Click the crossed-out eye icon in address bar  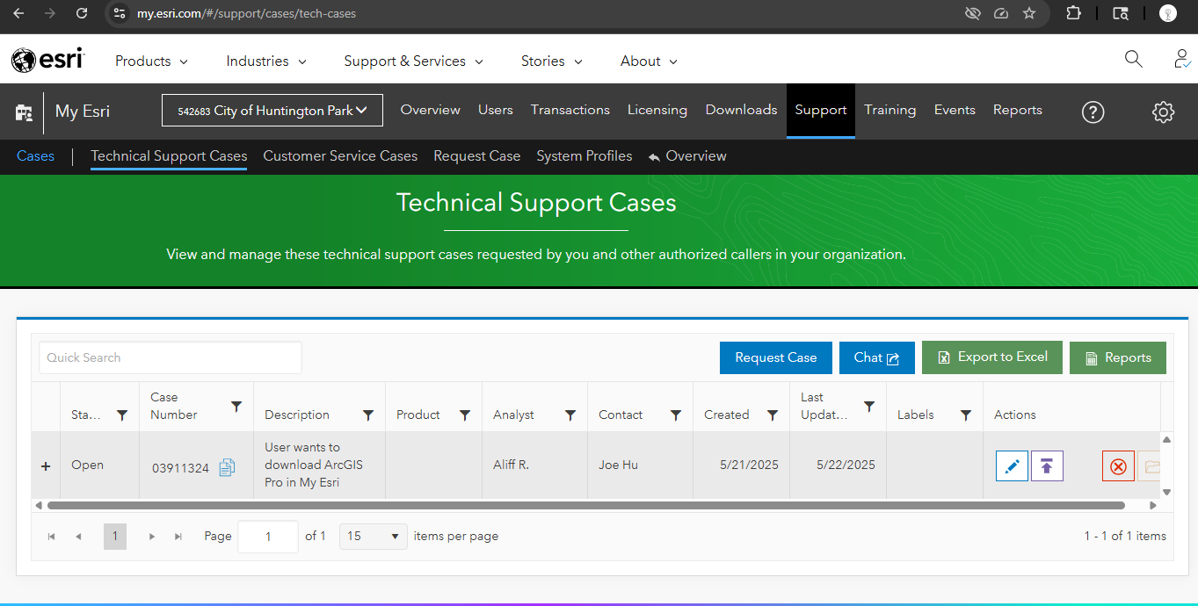(972, 13)
